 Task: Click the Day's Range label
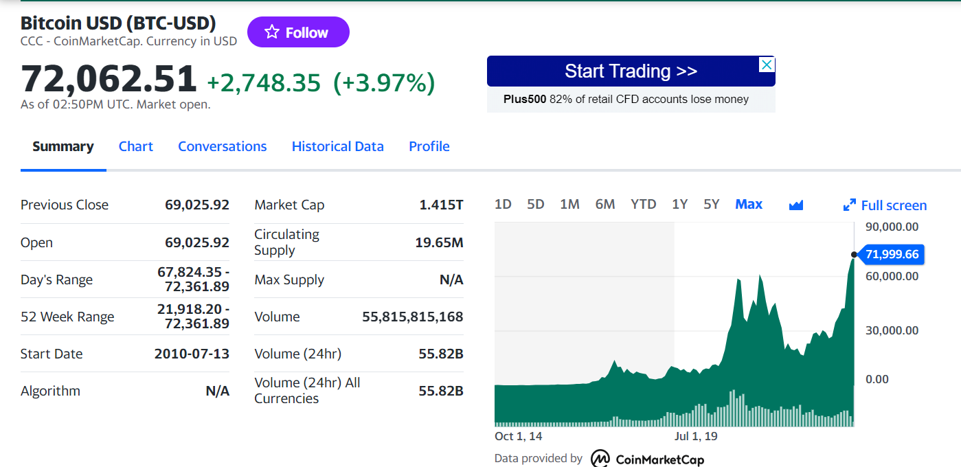[56, 280]
